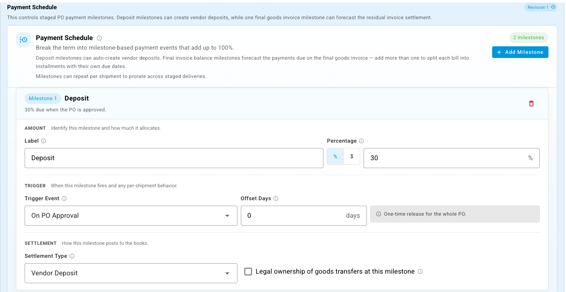Click the info icon in one-time release note
This screenshot has height=292, width=566.
point(379,214)
